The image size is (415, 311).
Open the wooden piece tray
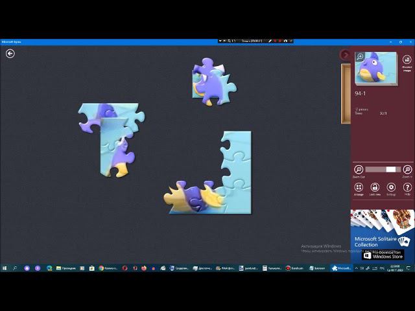click(346, 93)
